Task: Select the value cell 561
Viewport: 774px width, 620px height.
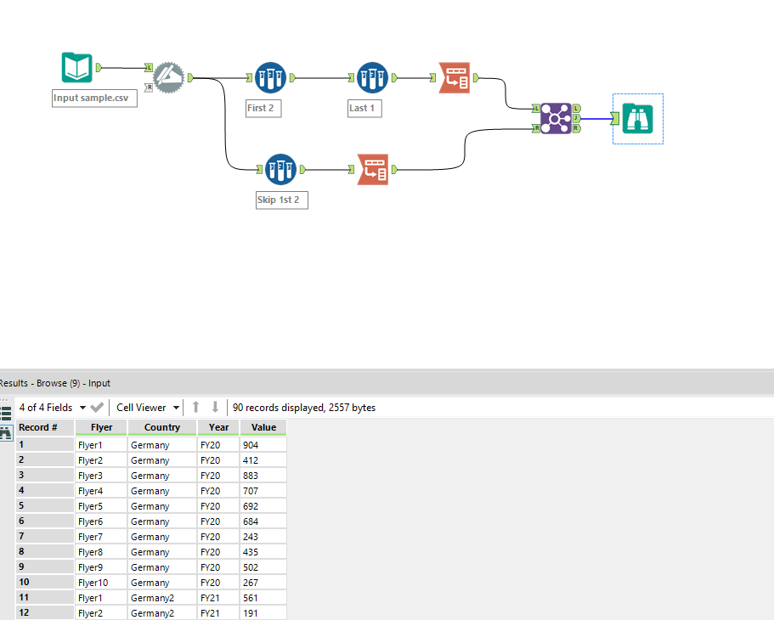Action: coord(263,598)
